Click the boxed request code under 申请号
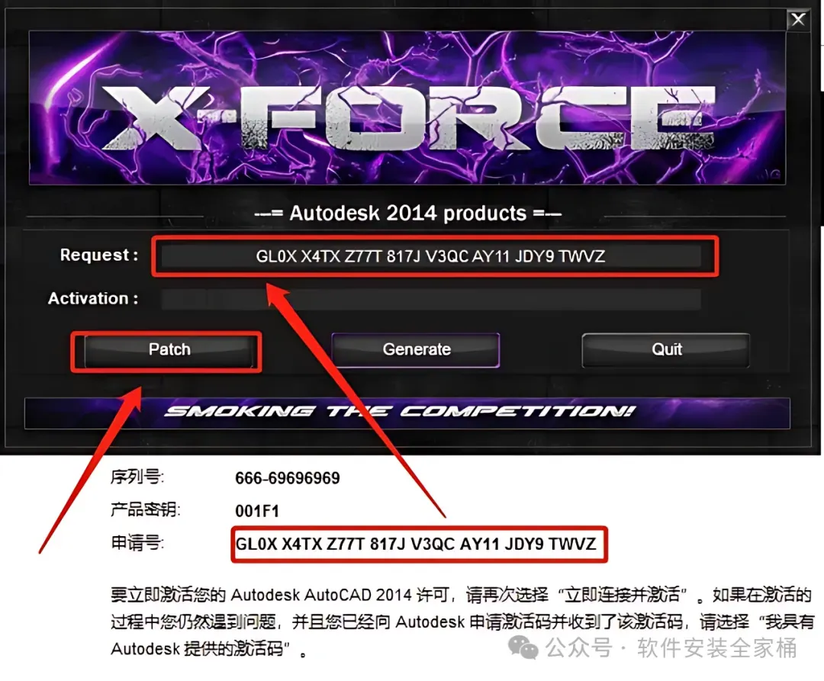The height and width of the screenshot is (681, 824). (416, 544)
